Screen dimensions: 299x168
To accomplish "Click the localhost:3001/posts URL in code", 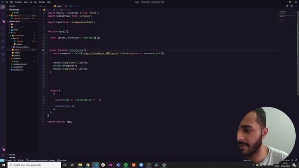I will tap(101, 53).
